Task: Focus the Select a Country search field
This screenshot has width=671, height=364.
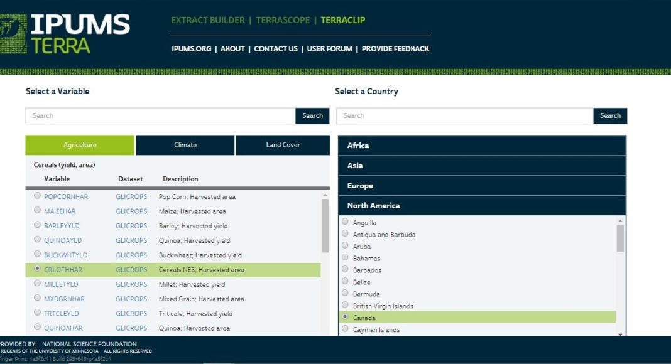Action: (465, 115)
